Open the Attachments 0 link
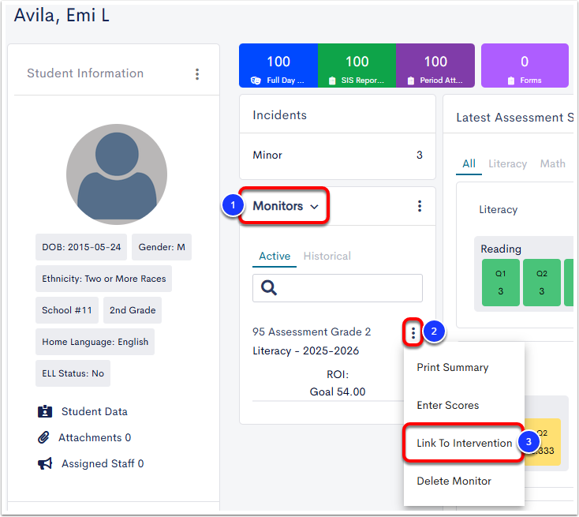Image resolution: width=579 pixels, height=517 pixels. pyautogui.click(x=95, y=437)
